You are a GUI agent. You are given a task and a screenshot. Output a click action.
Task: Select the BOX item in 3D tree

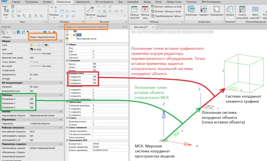pyautogui.click(x=79, y=35)
